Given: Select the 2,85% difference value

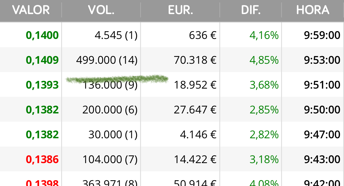Looking at the screenshot, I should coord(264,110).
